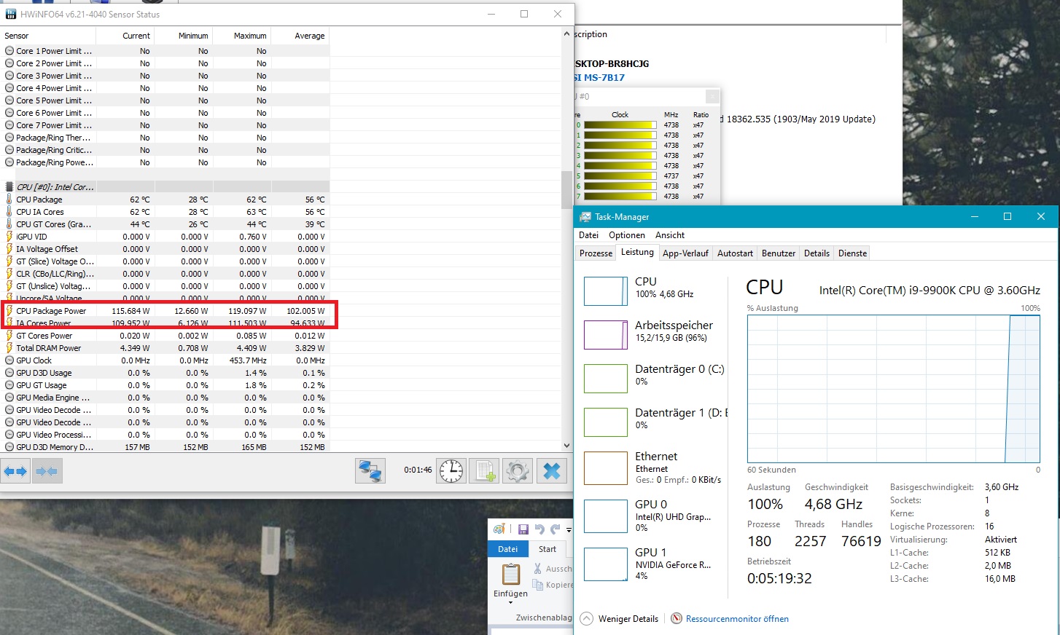Select GPU 0 Intel UHD Graphics entry
This screenshot has width=1060, height=635.
coord(653,516)
